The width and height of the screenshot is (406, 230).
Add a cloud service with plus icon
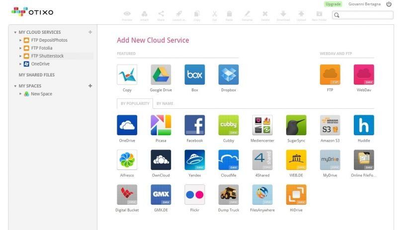pos(90,32)
